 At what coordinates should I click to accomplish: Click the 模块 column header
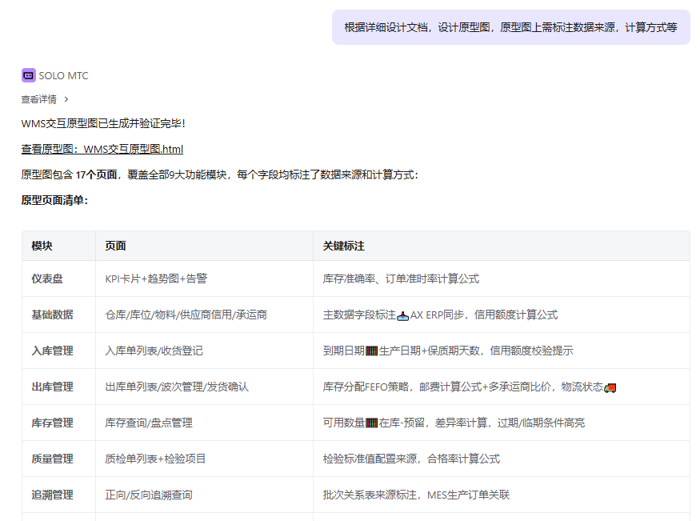pyautogui.click(x=42, y=246)
